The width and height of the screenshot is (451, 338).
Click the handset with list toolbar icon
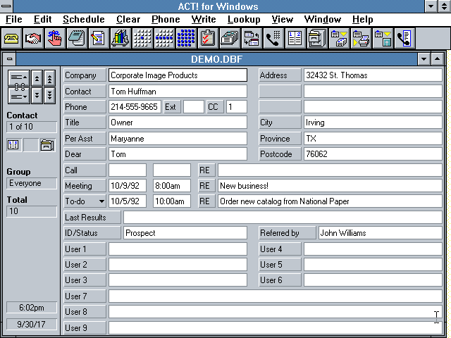405,38
